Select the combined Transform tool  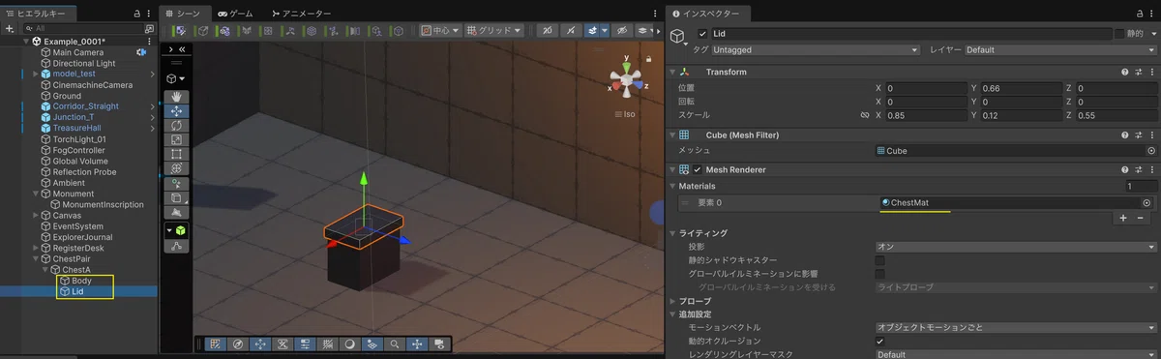tap(176, 168)
